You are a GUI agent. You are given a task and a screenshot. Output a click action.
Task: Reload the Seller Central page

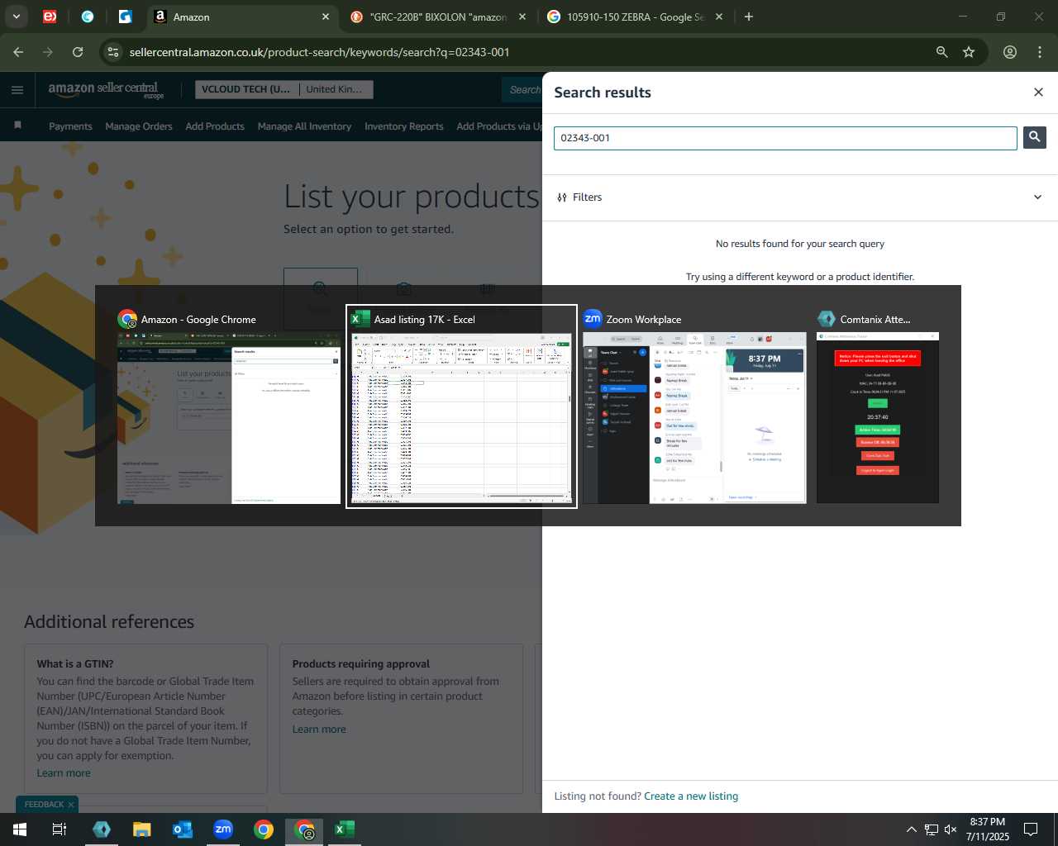[x=78, y=52]
